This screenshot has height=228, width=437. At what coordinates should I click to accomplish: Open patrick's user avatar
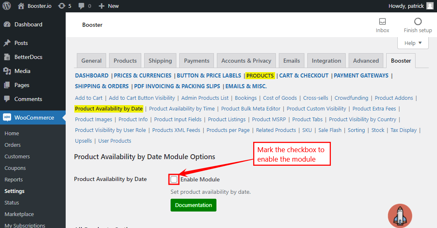(x=430, y=6)
